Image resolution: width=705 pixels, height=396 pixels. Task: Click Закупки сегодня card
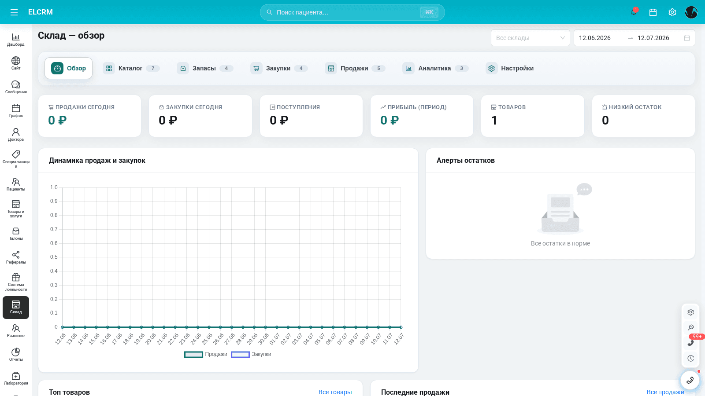point(200,116)
